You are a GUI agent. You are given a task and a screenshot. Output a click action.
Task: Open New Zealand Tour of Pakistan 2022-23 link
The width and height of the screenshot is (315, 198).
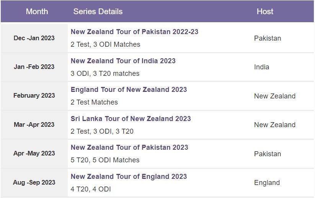click(134, 32)
